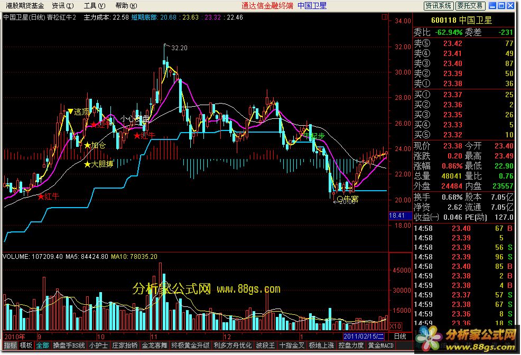Click the ★大胆搏 signal marker

99,164
